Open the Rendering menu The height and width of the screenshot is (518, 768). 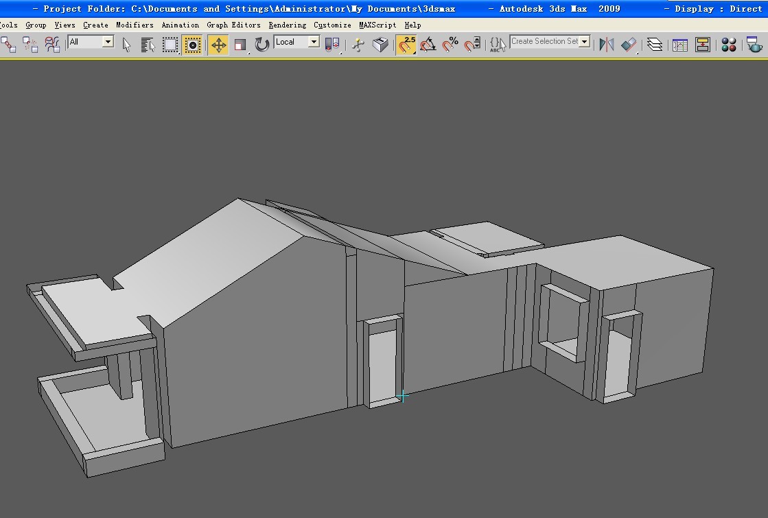coord(287,25)
